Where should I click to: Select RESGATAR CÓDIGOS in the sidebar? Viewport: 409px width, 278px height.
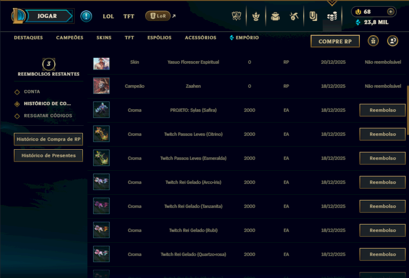(x=48, y=115)
